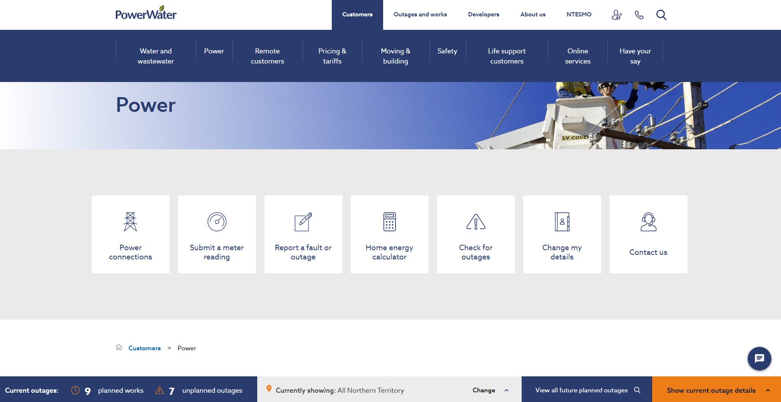Open the account login user icon
Viewport: 781px width, 402px height.
click(616, 15)
